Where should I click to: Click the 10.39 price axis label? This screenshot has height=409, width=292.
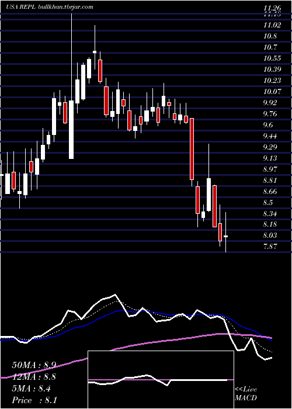[273, 70]
